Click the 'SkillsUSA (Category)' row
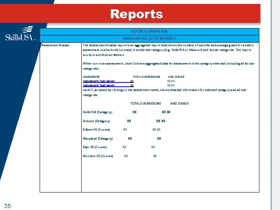Image resolution: width=280 pixels, height=210 pixels. tap(126, 112)
